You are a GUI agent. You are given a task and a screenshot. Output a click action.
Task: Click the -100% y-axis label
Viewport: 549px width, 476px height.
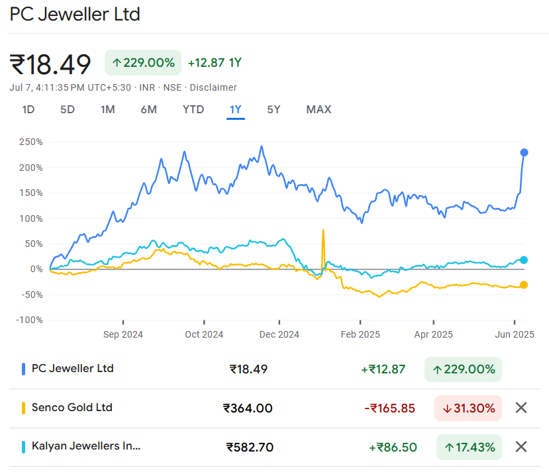pyautogui.click(x=29, y=320)
